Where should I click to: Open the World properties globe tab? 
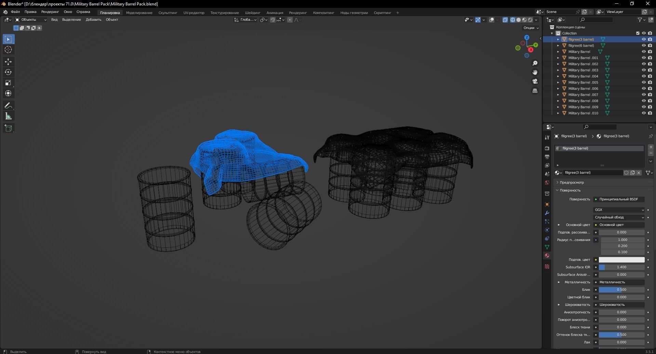point(547,183)
